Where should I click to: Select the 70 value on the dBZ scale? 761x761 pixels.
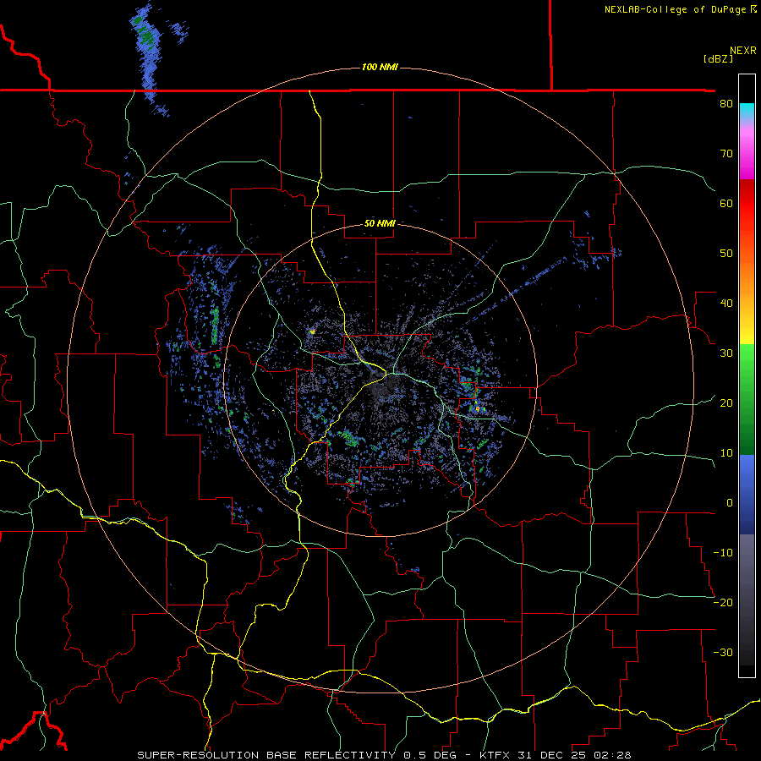click(726, 154)
